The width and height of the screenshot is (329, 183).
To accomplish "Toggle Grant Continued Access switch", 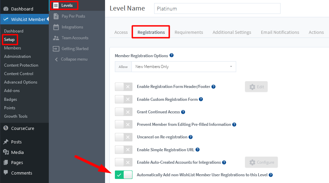I will [124, 112].
